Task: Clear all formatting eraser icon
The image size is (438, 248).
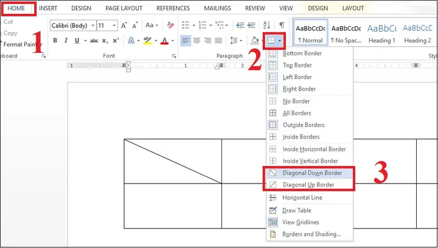Action: click(x=170, y=26)
